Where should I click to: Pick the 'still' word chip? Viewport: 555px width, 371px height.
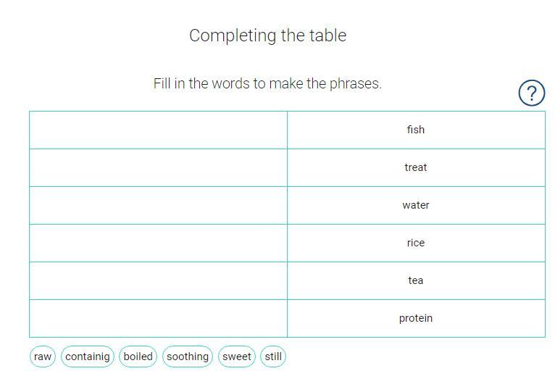(x=273, y=357)
